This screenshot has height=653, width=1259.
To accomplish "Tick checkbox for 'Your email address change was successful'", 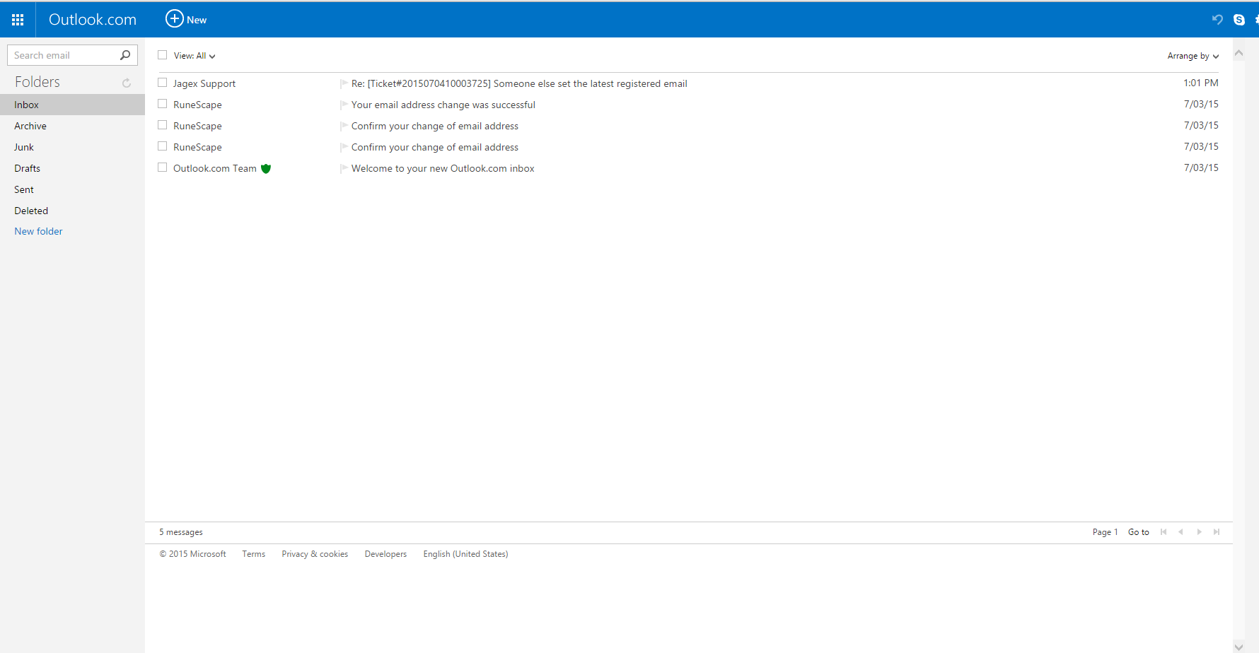I will 163,104.
